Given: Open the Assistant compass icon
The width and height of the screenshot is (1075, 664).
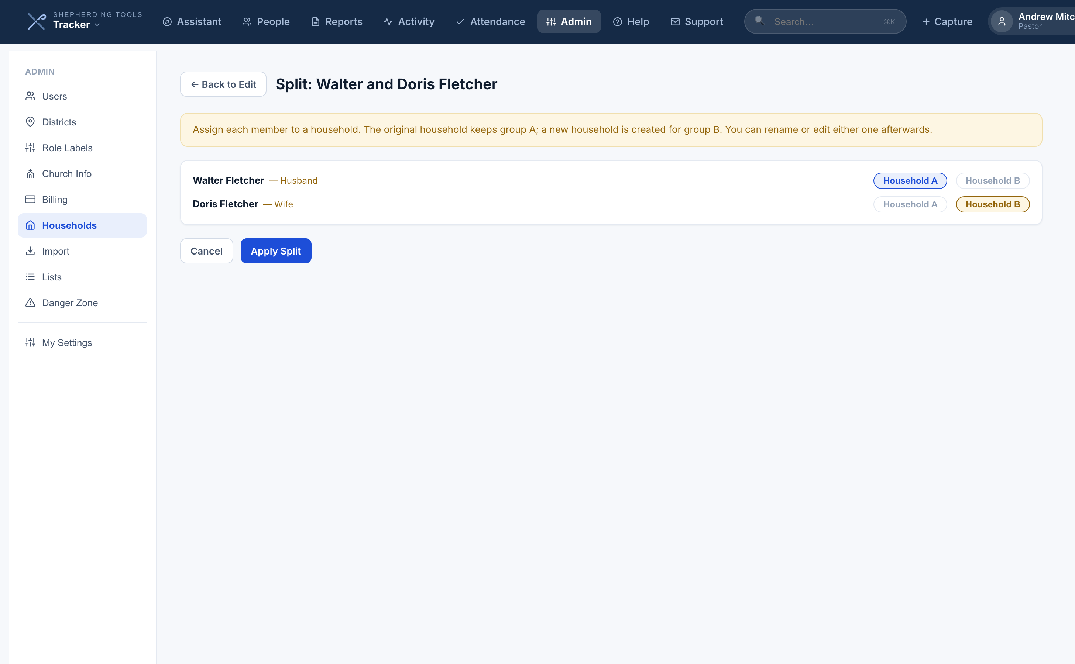Looking at the screenshot, I should pos(167,21).
